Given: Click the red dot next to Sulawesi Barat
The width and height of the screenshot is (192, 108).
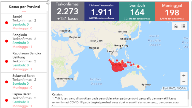Looking at the screenshot, I should 7,82.
